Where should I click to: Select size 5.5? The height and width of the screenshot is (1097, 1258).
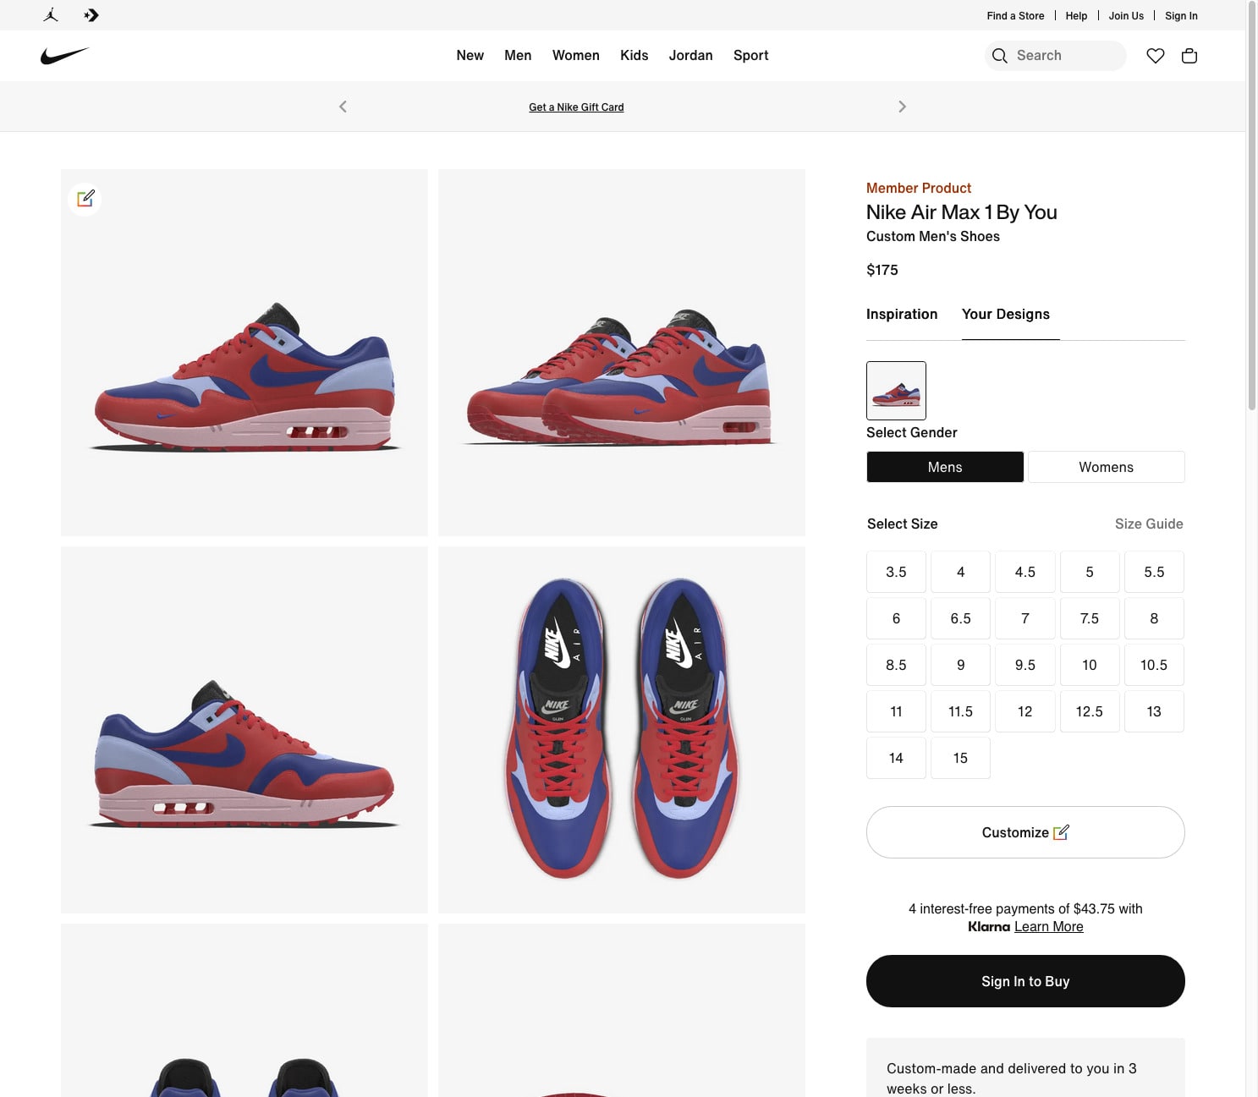(1154, 572)
